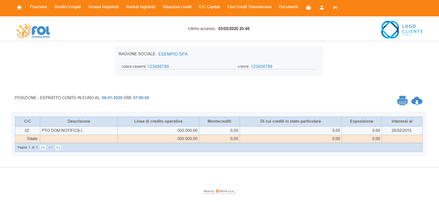The image size is (439, 202).
Task: Print the account statement
Action: (402, 100)
